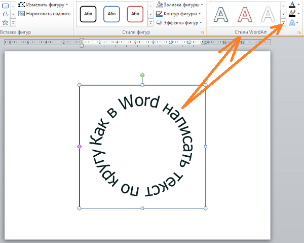Viewport: 304px width, 243px height.
Task: Open the Стили фигур dialog launcher
Action: pos(203,32)
